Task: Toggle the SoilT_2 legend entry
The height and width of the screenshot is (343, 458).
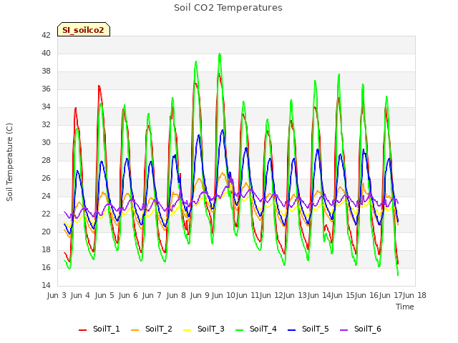Action: 152,329
